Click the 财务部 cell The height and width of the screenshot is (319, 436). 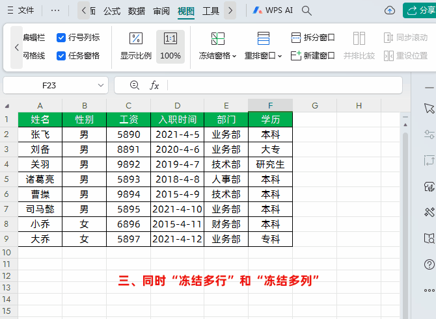pyautogui.click(x=226, y=224)
